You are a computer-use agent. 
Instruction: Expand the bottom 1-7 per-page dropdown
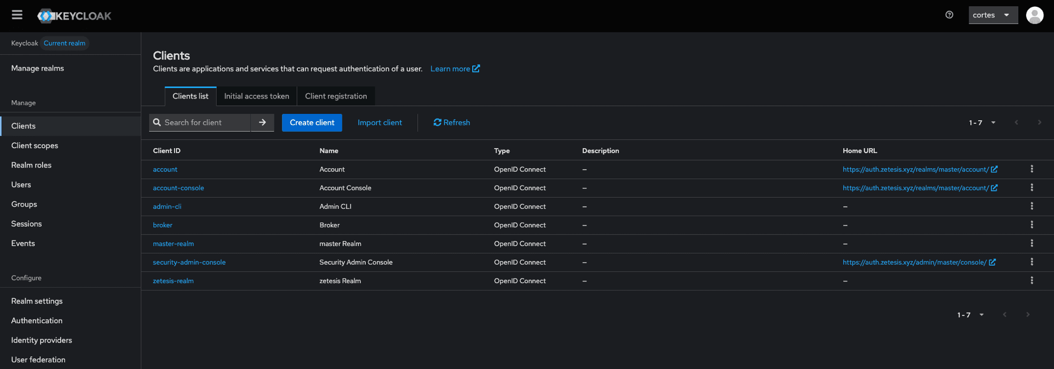(971, 315)
